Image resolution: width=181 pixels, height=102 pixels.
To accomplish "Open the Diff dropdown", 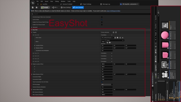I will (x=55, y=7).
